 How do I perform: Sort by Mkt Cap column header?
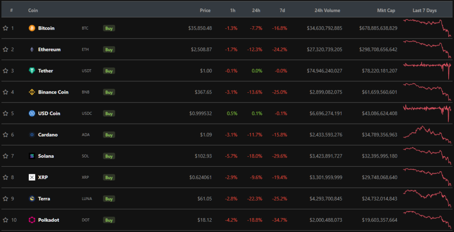(386, 10)
